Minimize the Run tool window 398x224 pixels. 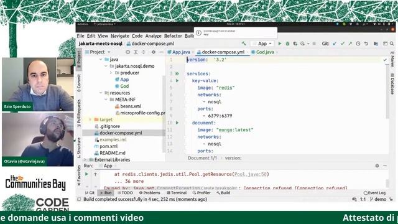tap(385, 166)
